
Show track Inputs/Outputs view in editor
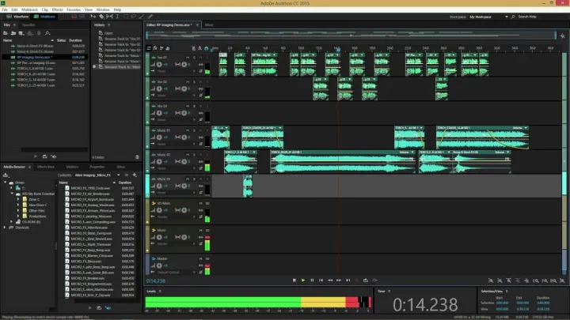149,48
